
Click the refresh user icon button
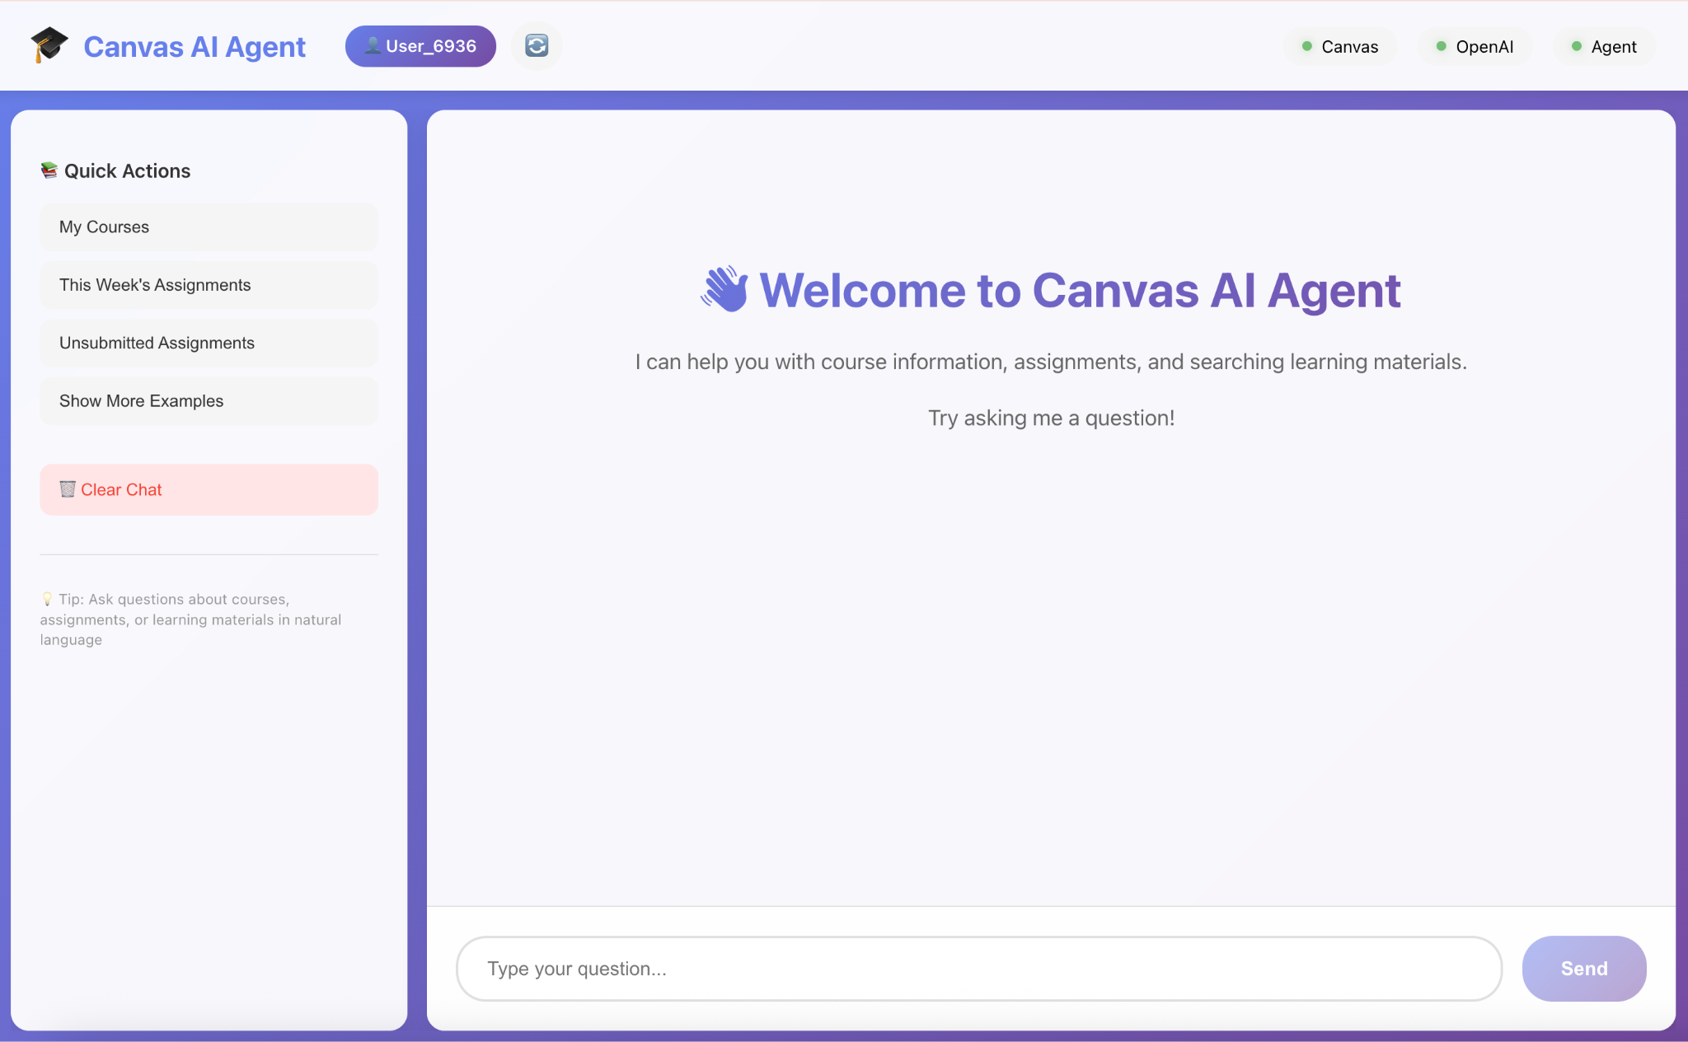coord(537,46)
